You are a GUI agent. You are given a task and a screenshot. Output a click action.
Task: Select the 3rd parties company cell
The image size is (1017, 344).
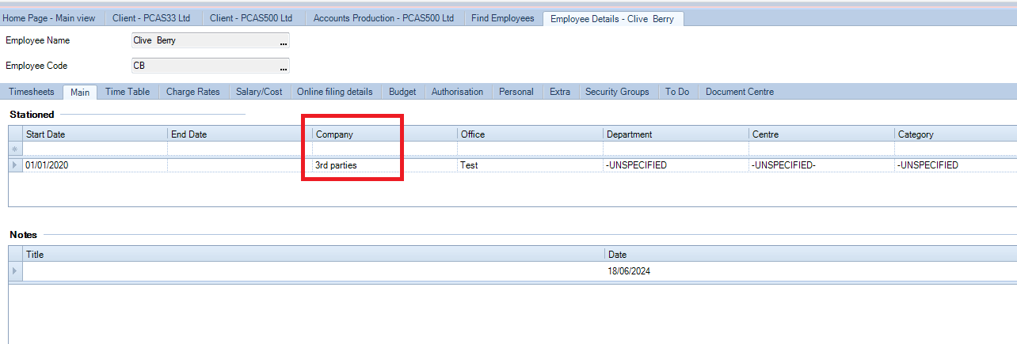[385, 165]
